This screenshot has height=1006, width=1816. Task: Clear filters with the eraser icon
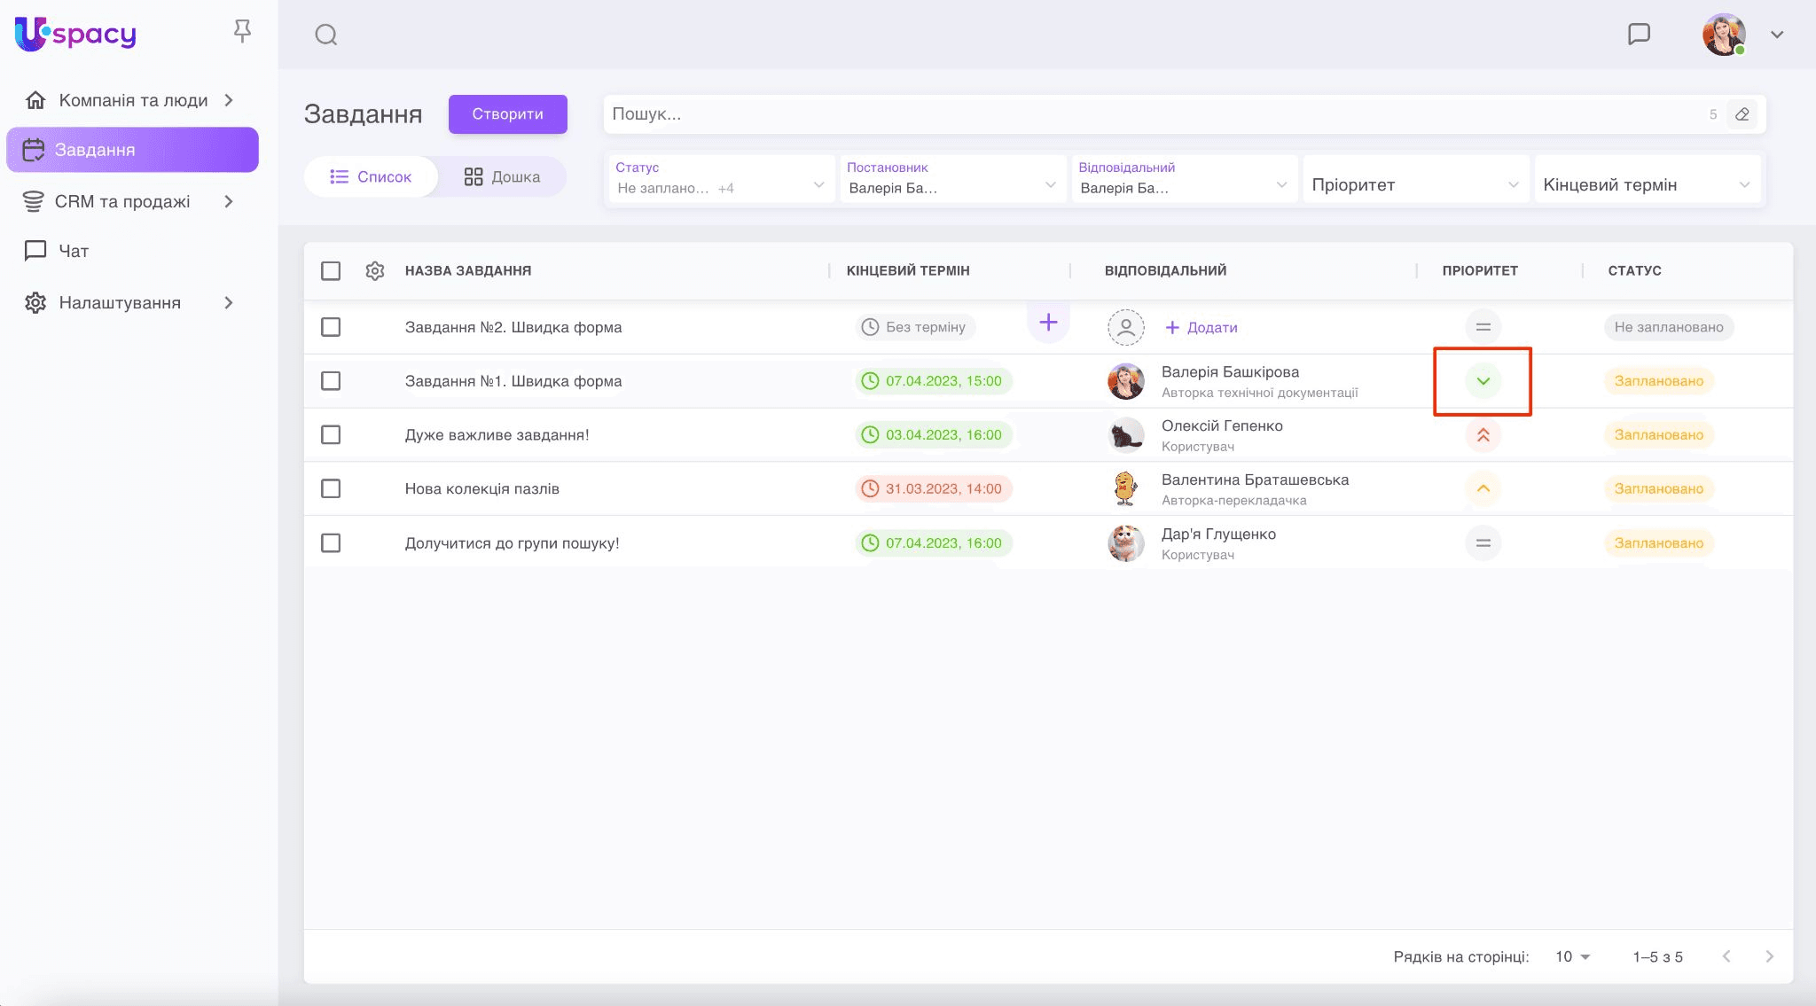tap(1742, 114)
